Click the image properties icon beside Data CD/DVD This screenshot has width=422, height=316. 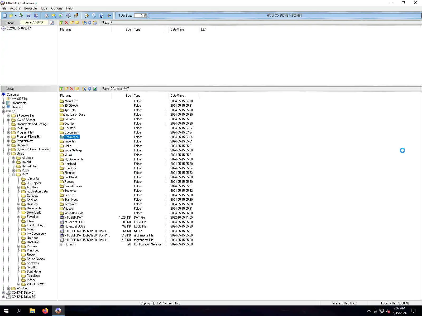pos(52,23)
